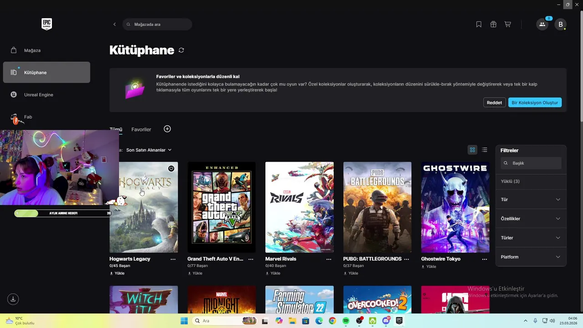This screenshot has height=328, width=583.
Task: Open Witch It cover
Action: coord(143,300)
